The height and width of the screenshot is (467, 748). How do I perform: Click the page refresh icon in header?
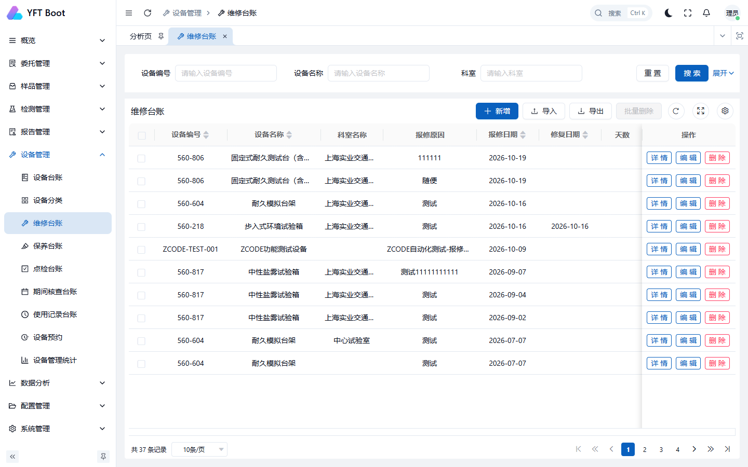pos(148,13)
